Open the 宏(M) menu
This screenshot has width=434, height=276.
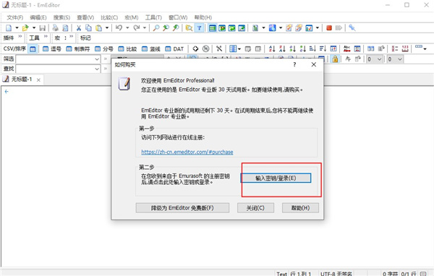132,17
